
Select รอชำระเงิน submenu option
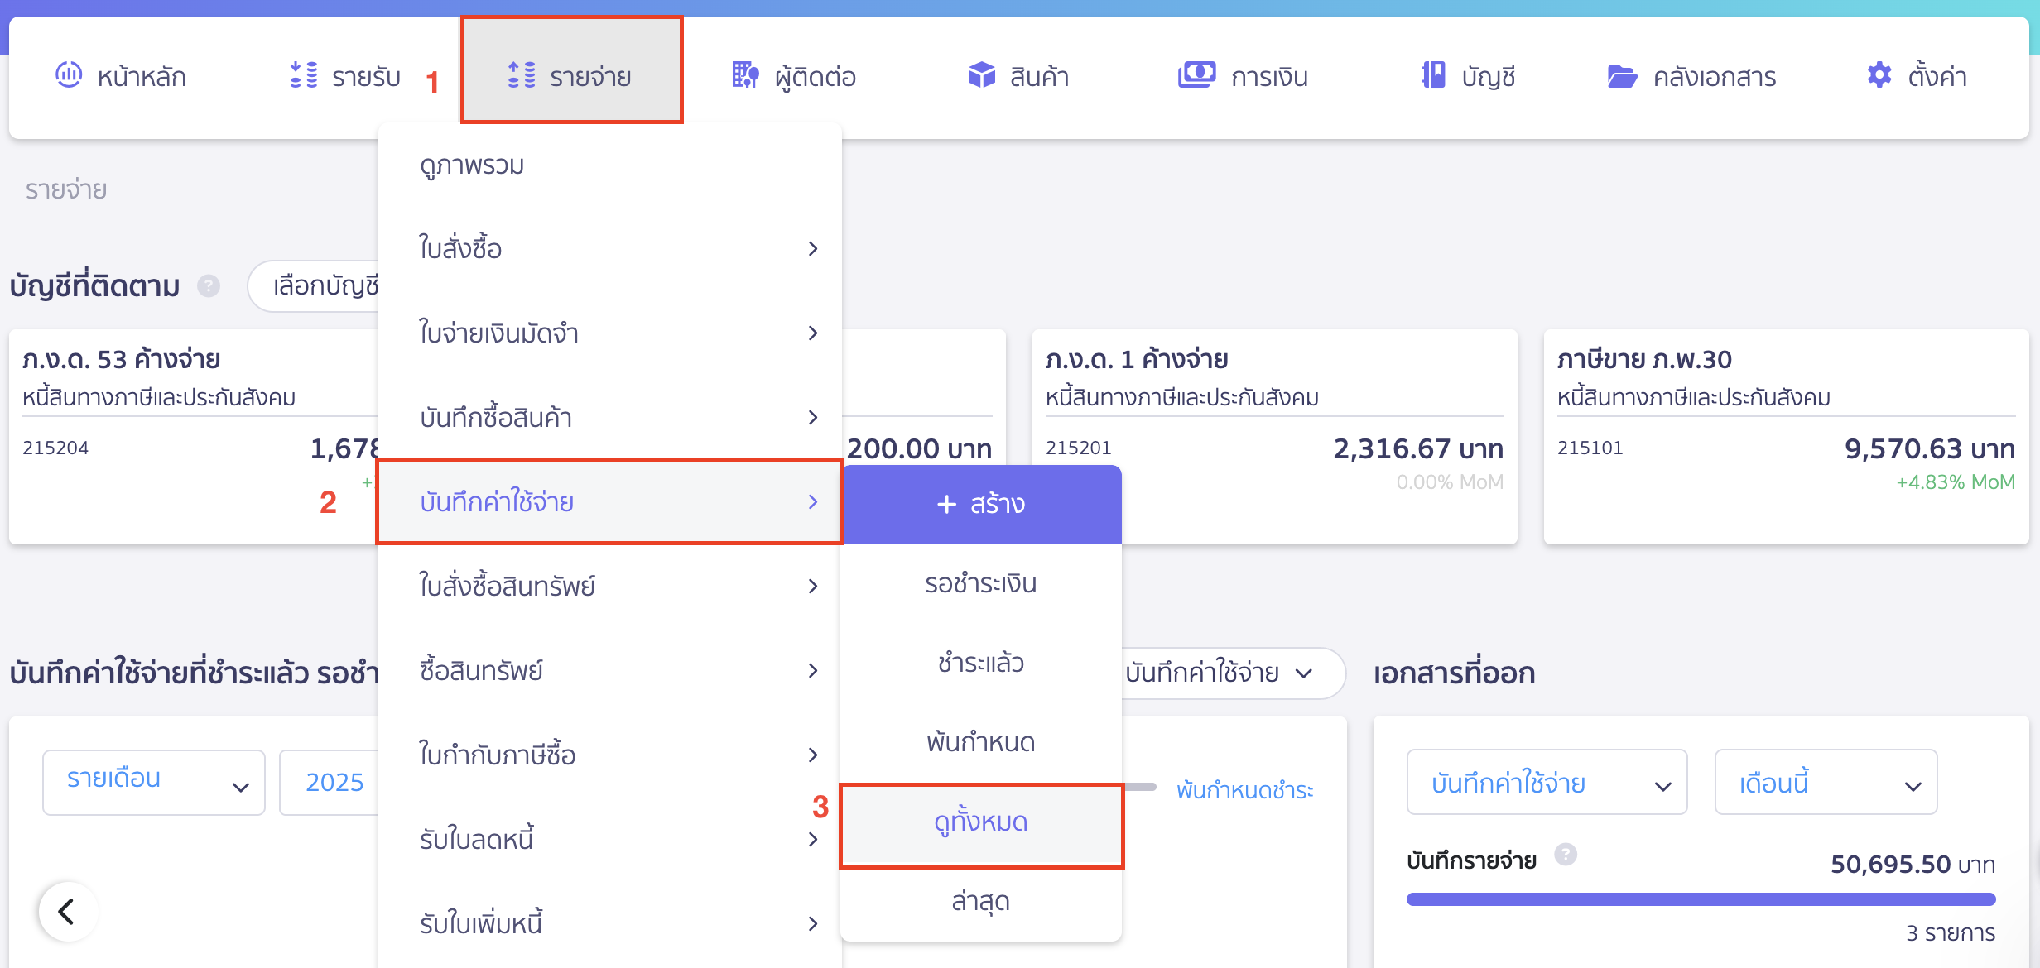tap(981, 583)
